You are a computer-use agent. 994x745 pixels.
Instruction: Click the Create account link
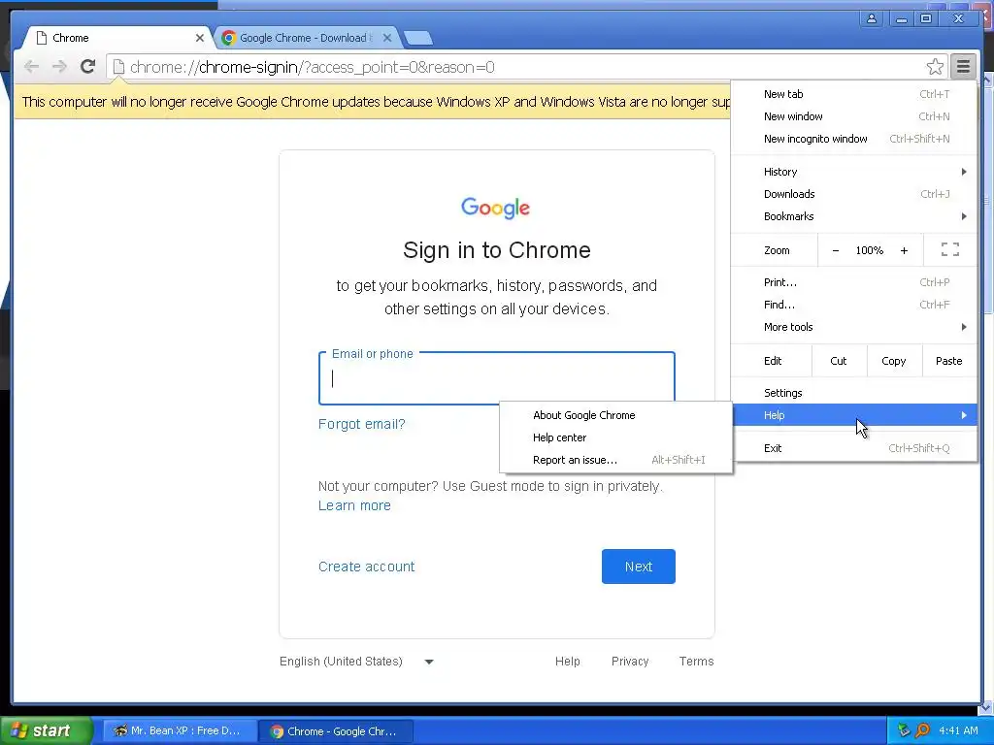tap(366, 567)
